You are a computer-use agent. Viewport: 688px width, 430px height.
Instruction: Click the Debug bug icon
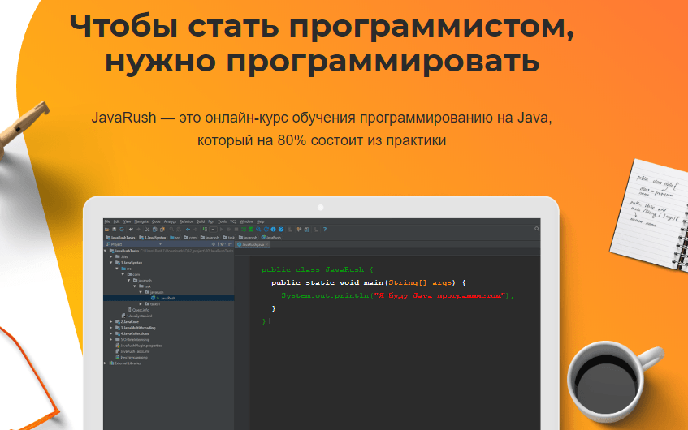228,230
